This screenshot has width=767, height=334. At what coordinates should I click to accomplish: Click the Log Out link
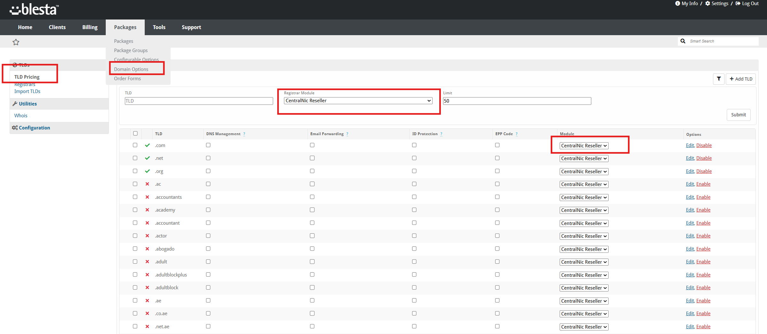(x=747, y=4)
